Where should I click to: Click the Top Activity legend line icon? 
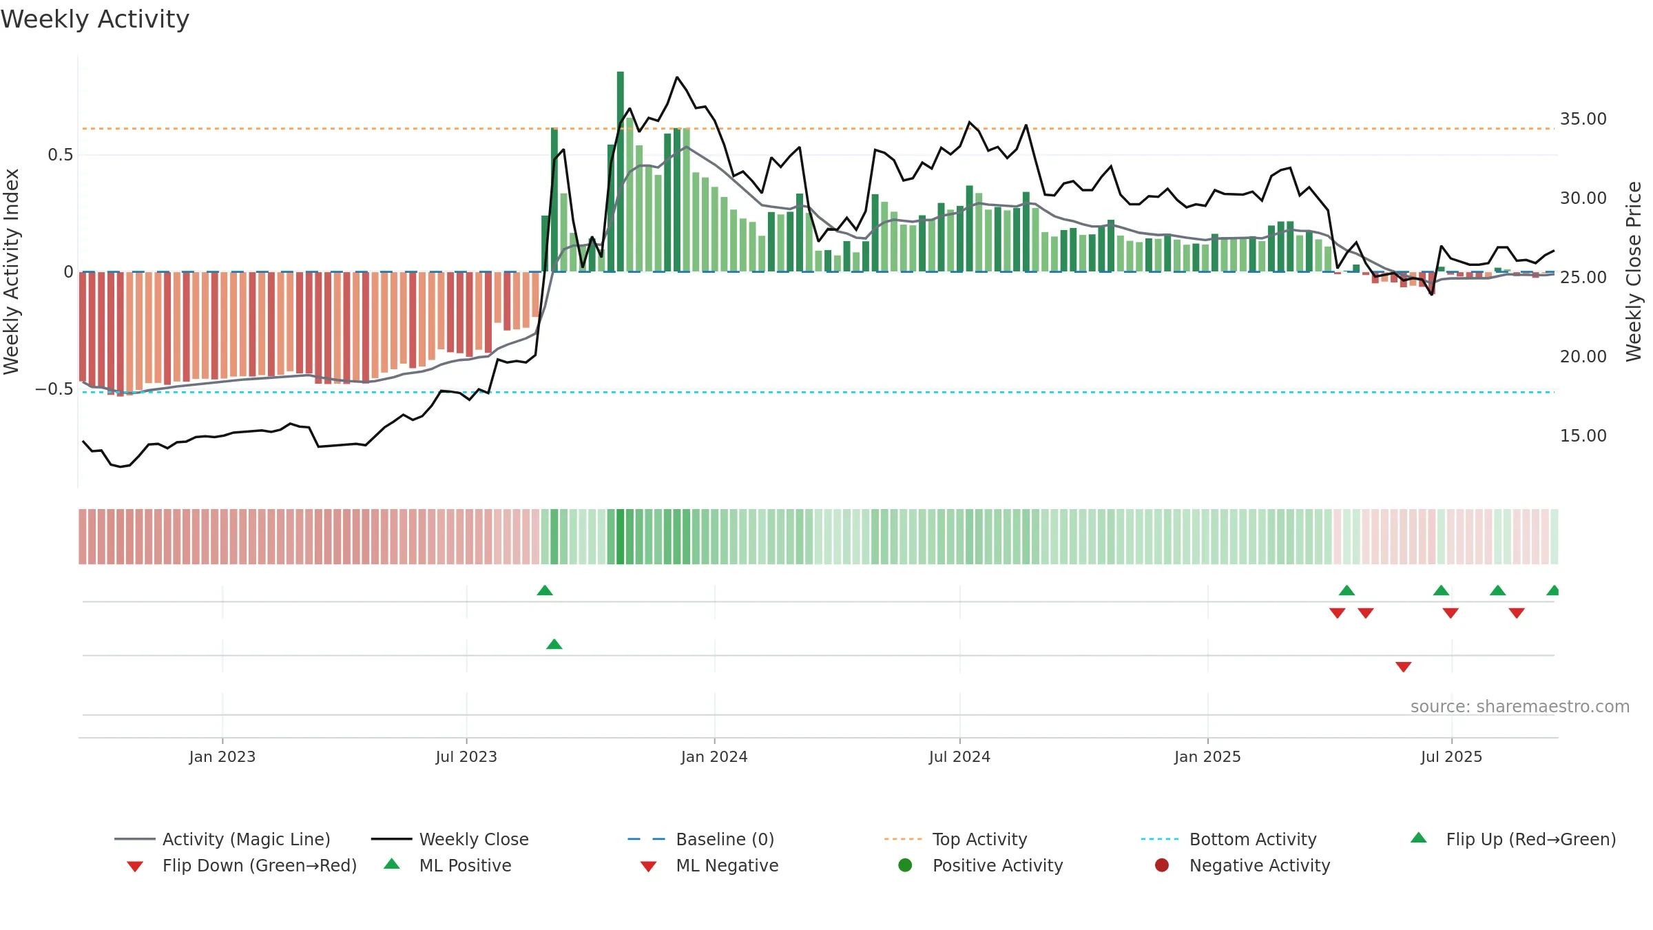(x=902, y=839)
